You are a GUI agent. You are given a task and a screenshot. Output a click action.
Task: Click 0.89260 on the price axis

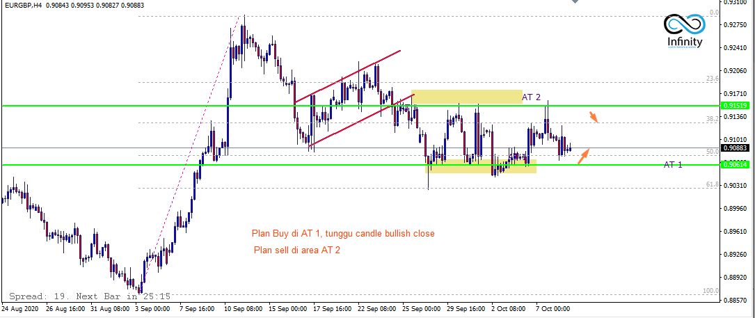point(734,255)
